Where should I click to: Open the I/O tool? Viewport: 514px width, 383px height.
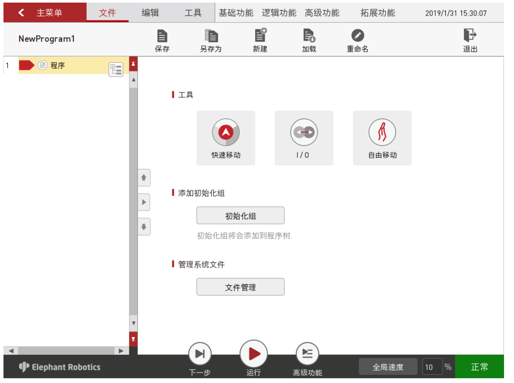click(304, 138)
